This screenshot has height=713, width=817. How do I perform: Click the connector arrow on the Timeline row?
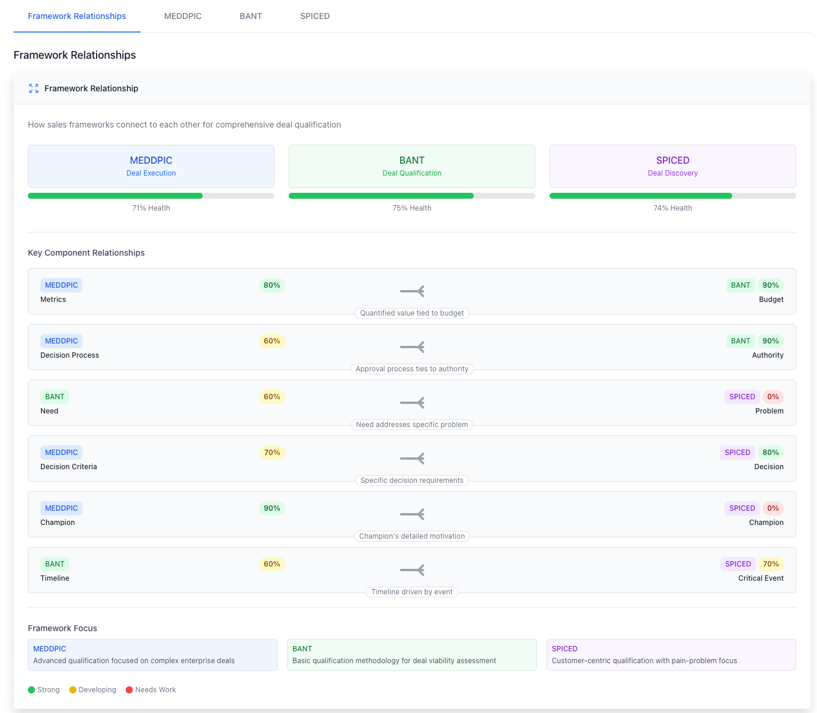pyautogui.click(x=411, y=569)
